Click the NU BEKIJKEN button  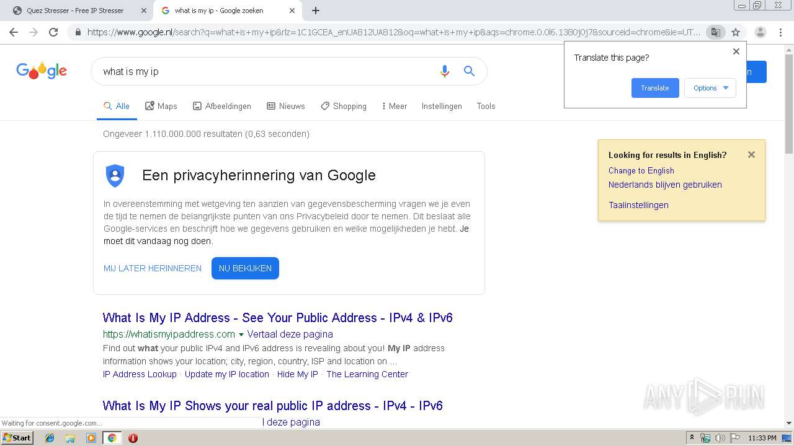pos(245,268)
